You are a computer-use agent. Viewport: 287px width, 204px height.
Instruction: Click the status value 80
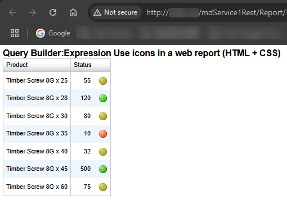(87, 116)
